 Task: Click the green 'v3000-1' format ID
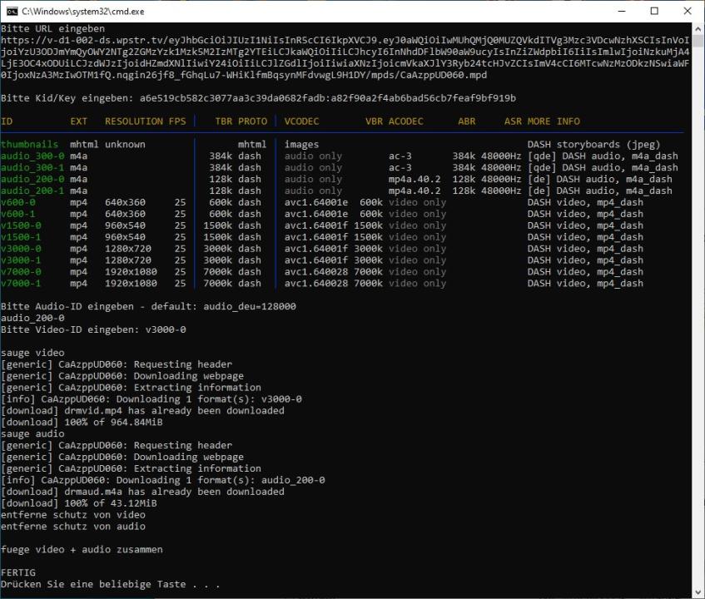[x=21, y=260]
